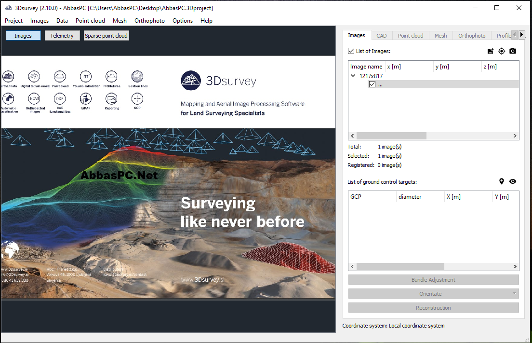Select the Images panel tab
This screenshot has width=532, height=343.
point(357,35)
